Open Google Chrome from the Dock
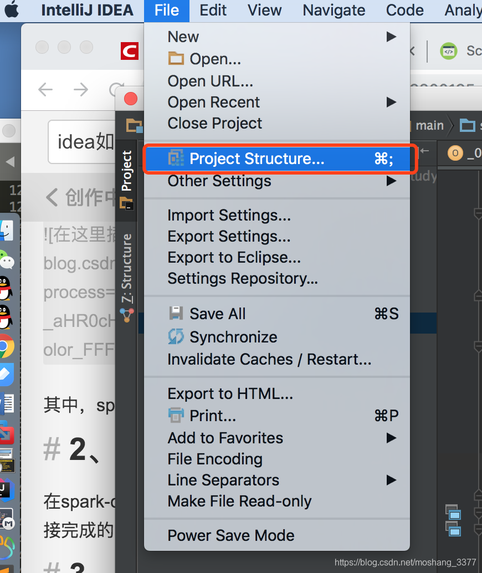The height and width of the screenshot is (573, 482). click(x=7, y=346)
